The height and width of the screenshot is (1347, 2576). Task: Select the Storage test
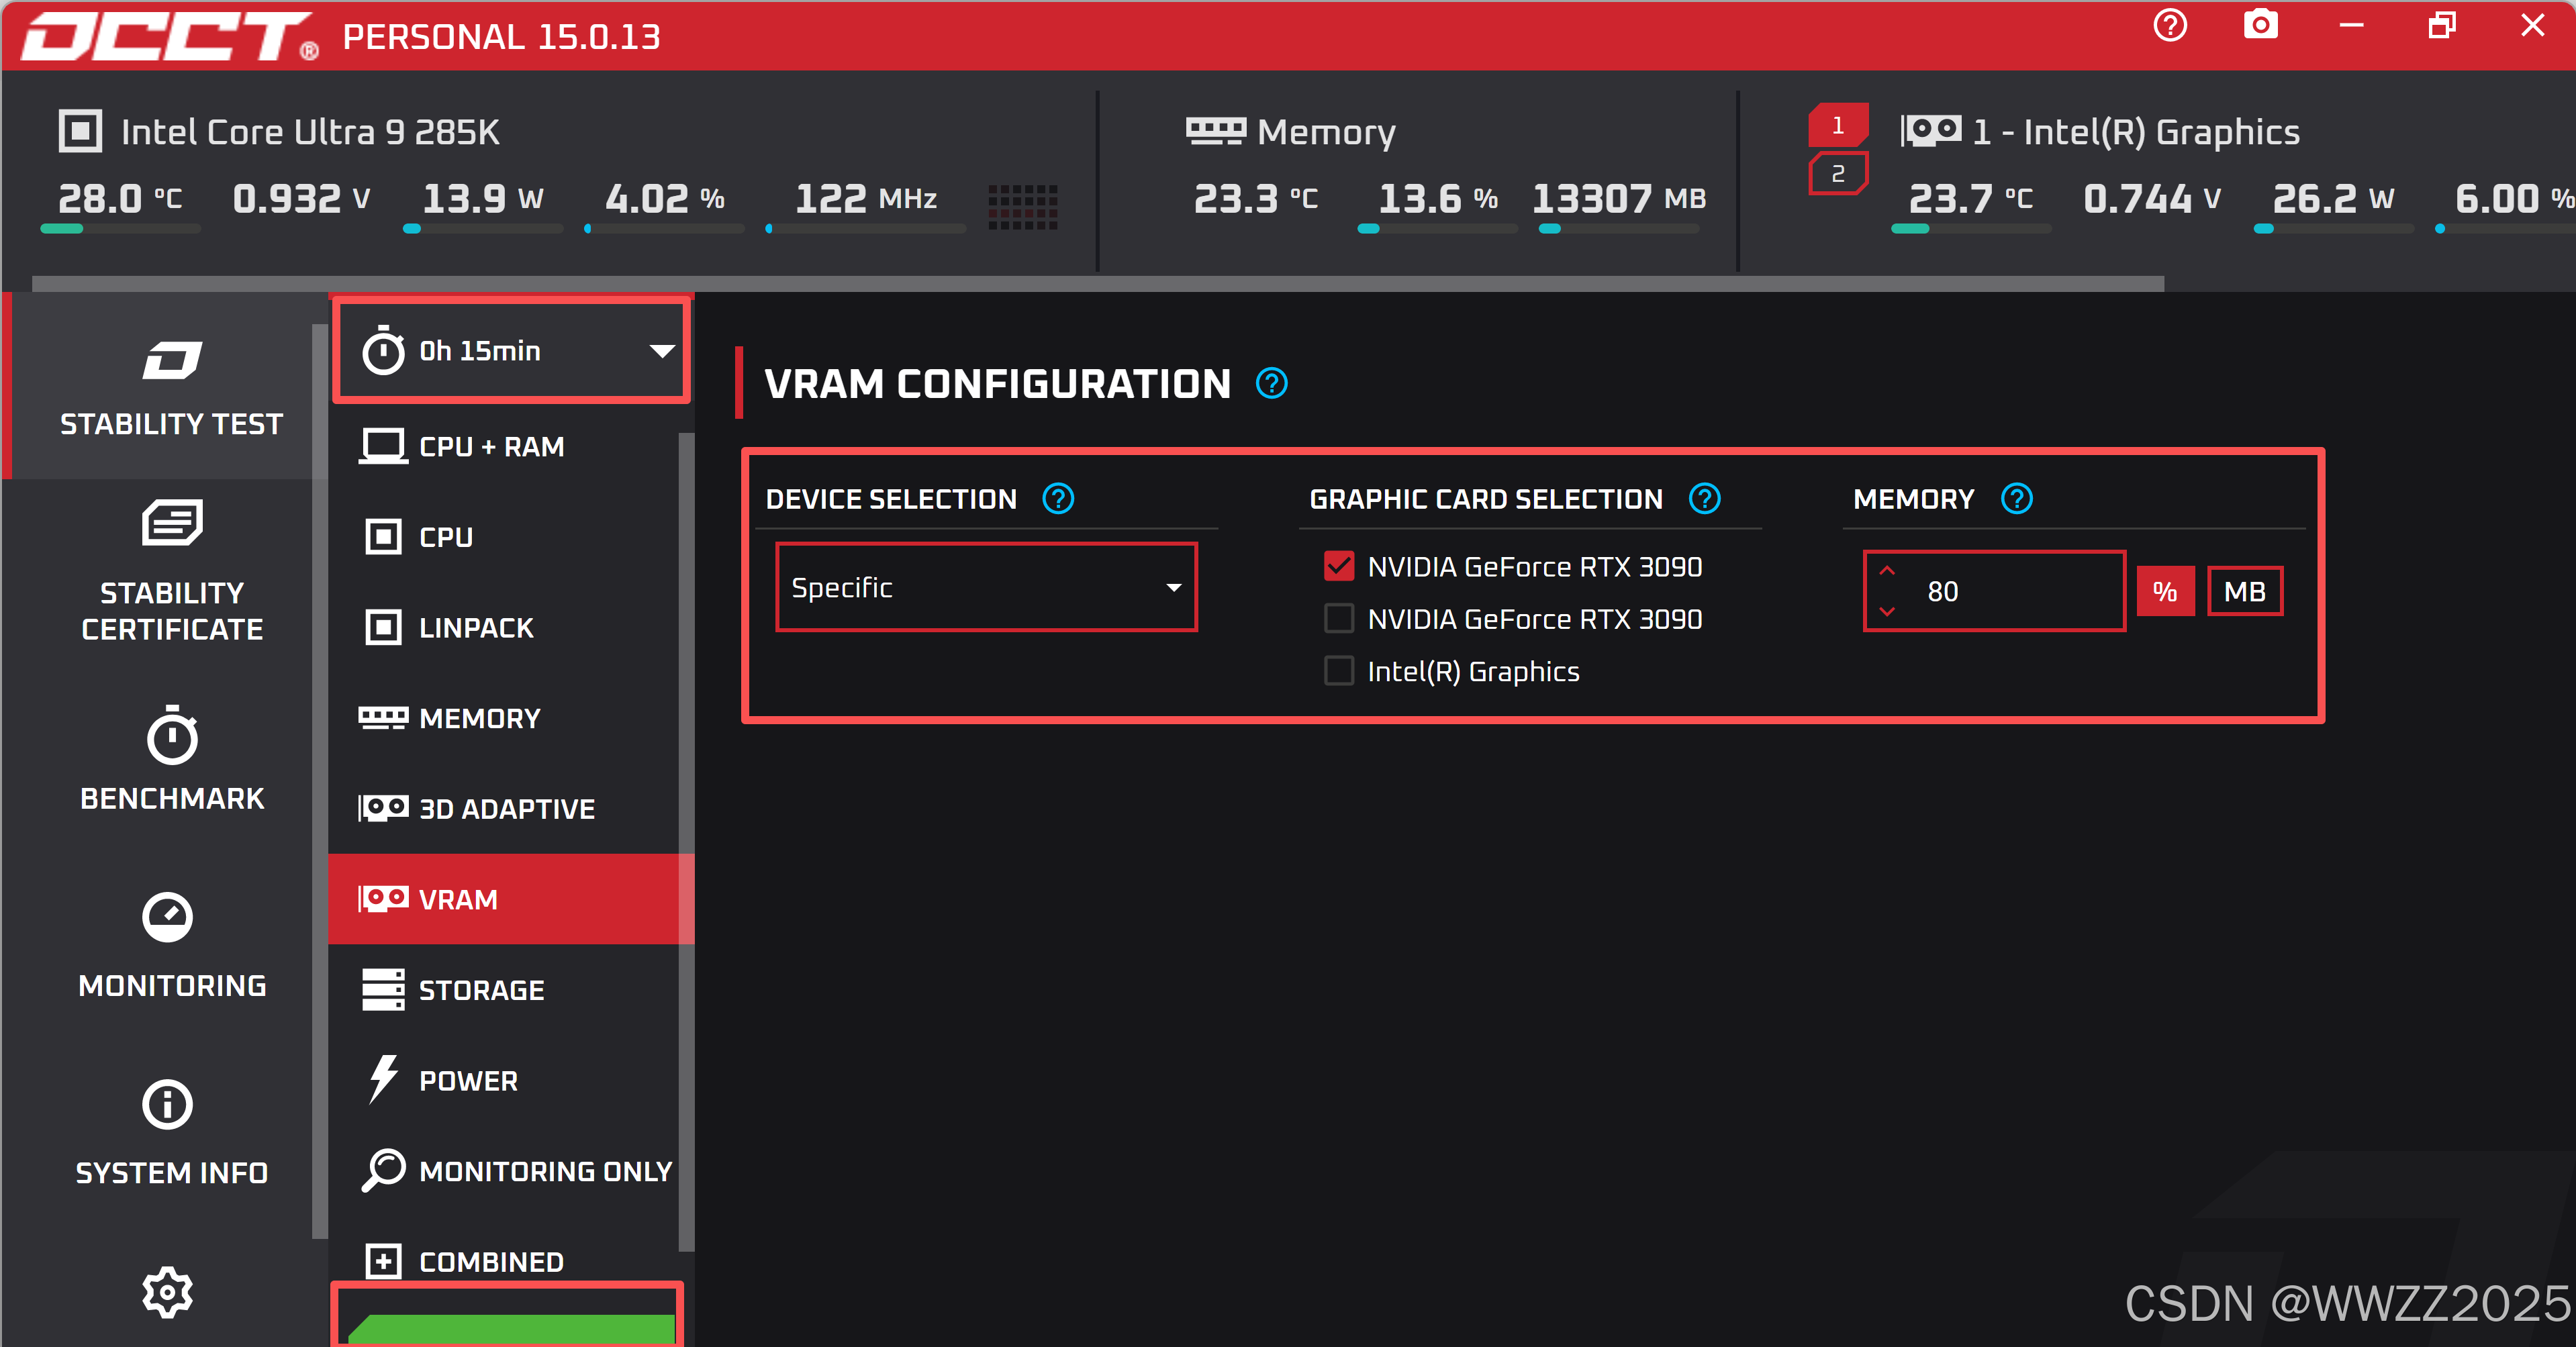coord(506,990)
